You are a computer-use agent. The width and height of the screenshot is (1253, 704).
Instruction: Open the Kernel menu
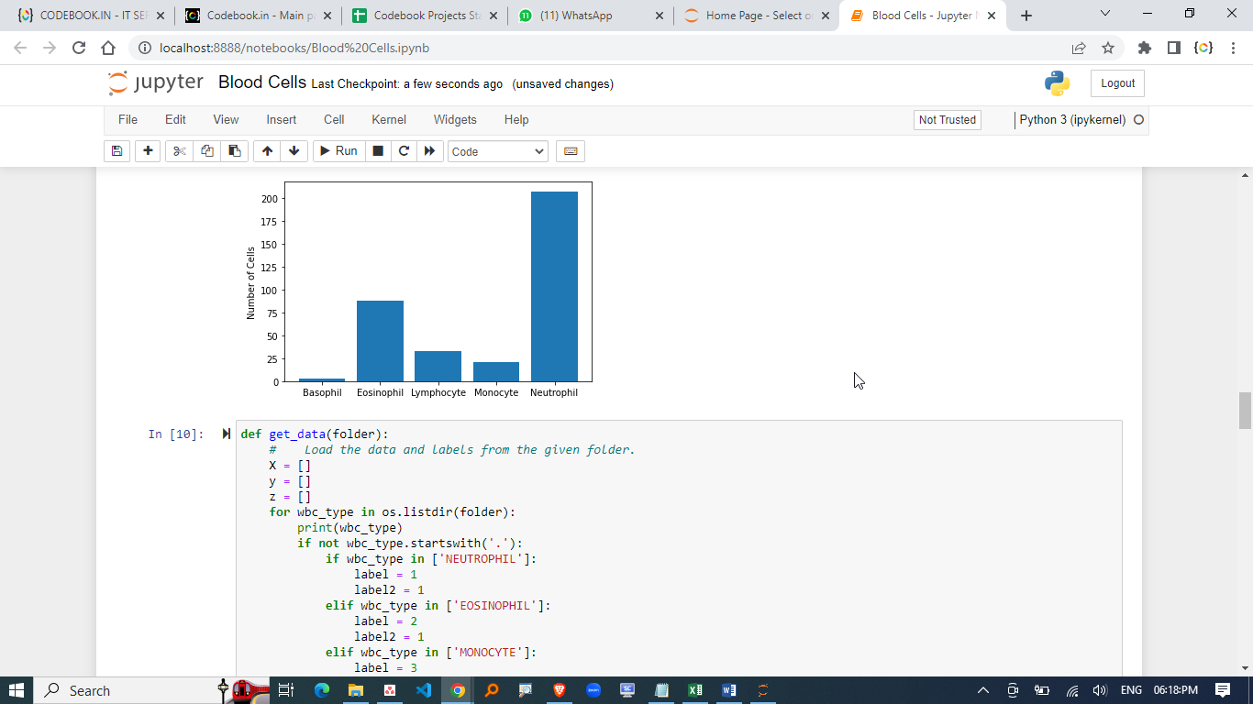point(389,120)
